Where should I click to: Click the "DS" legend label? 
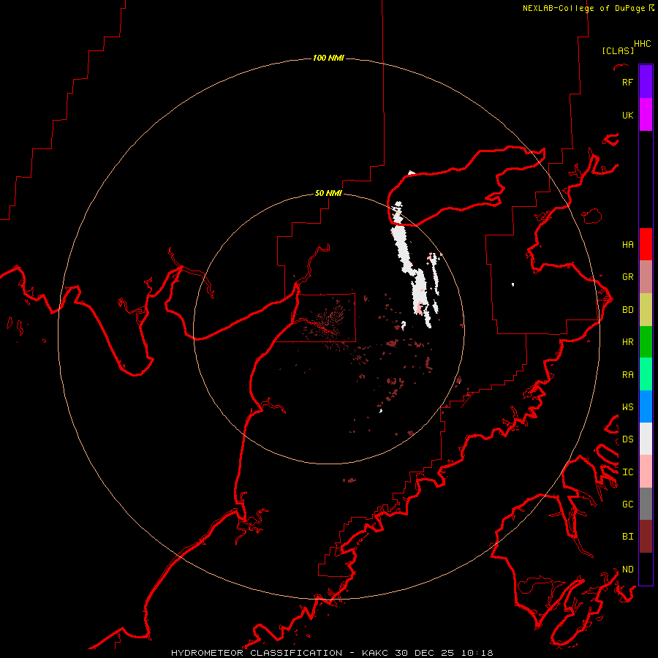pyautogui.click(x=627, y=439)
